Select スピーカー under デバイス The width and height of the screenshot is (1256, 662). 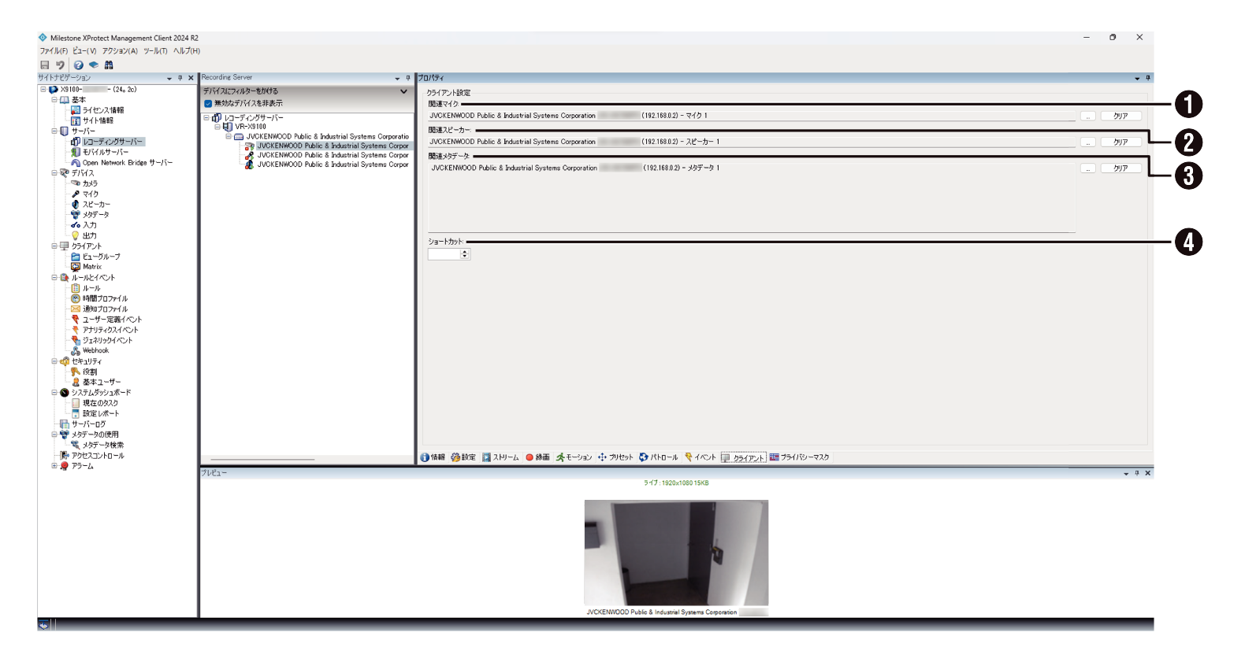click(96, 205)
